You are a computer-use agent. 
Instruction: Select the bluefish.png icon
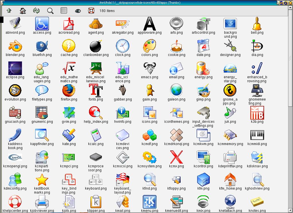tap(42, 46)
